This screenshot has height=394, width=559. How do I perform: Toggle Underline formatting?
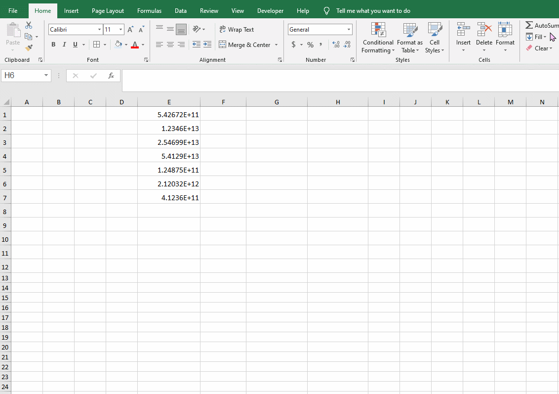pyautogui.click(x=75, y=44)
